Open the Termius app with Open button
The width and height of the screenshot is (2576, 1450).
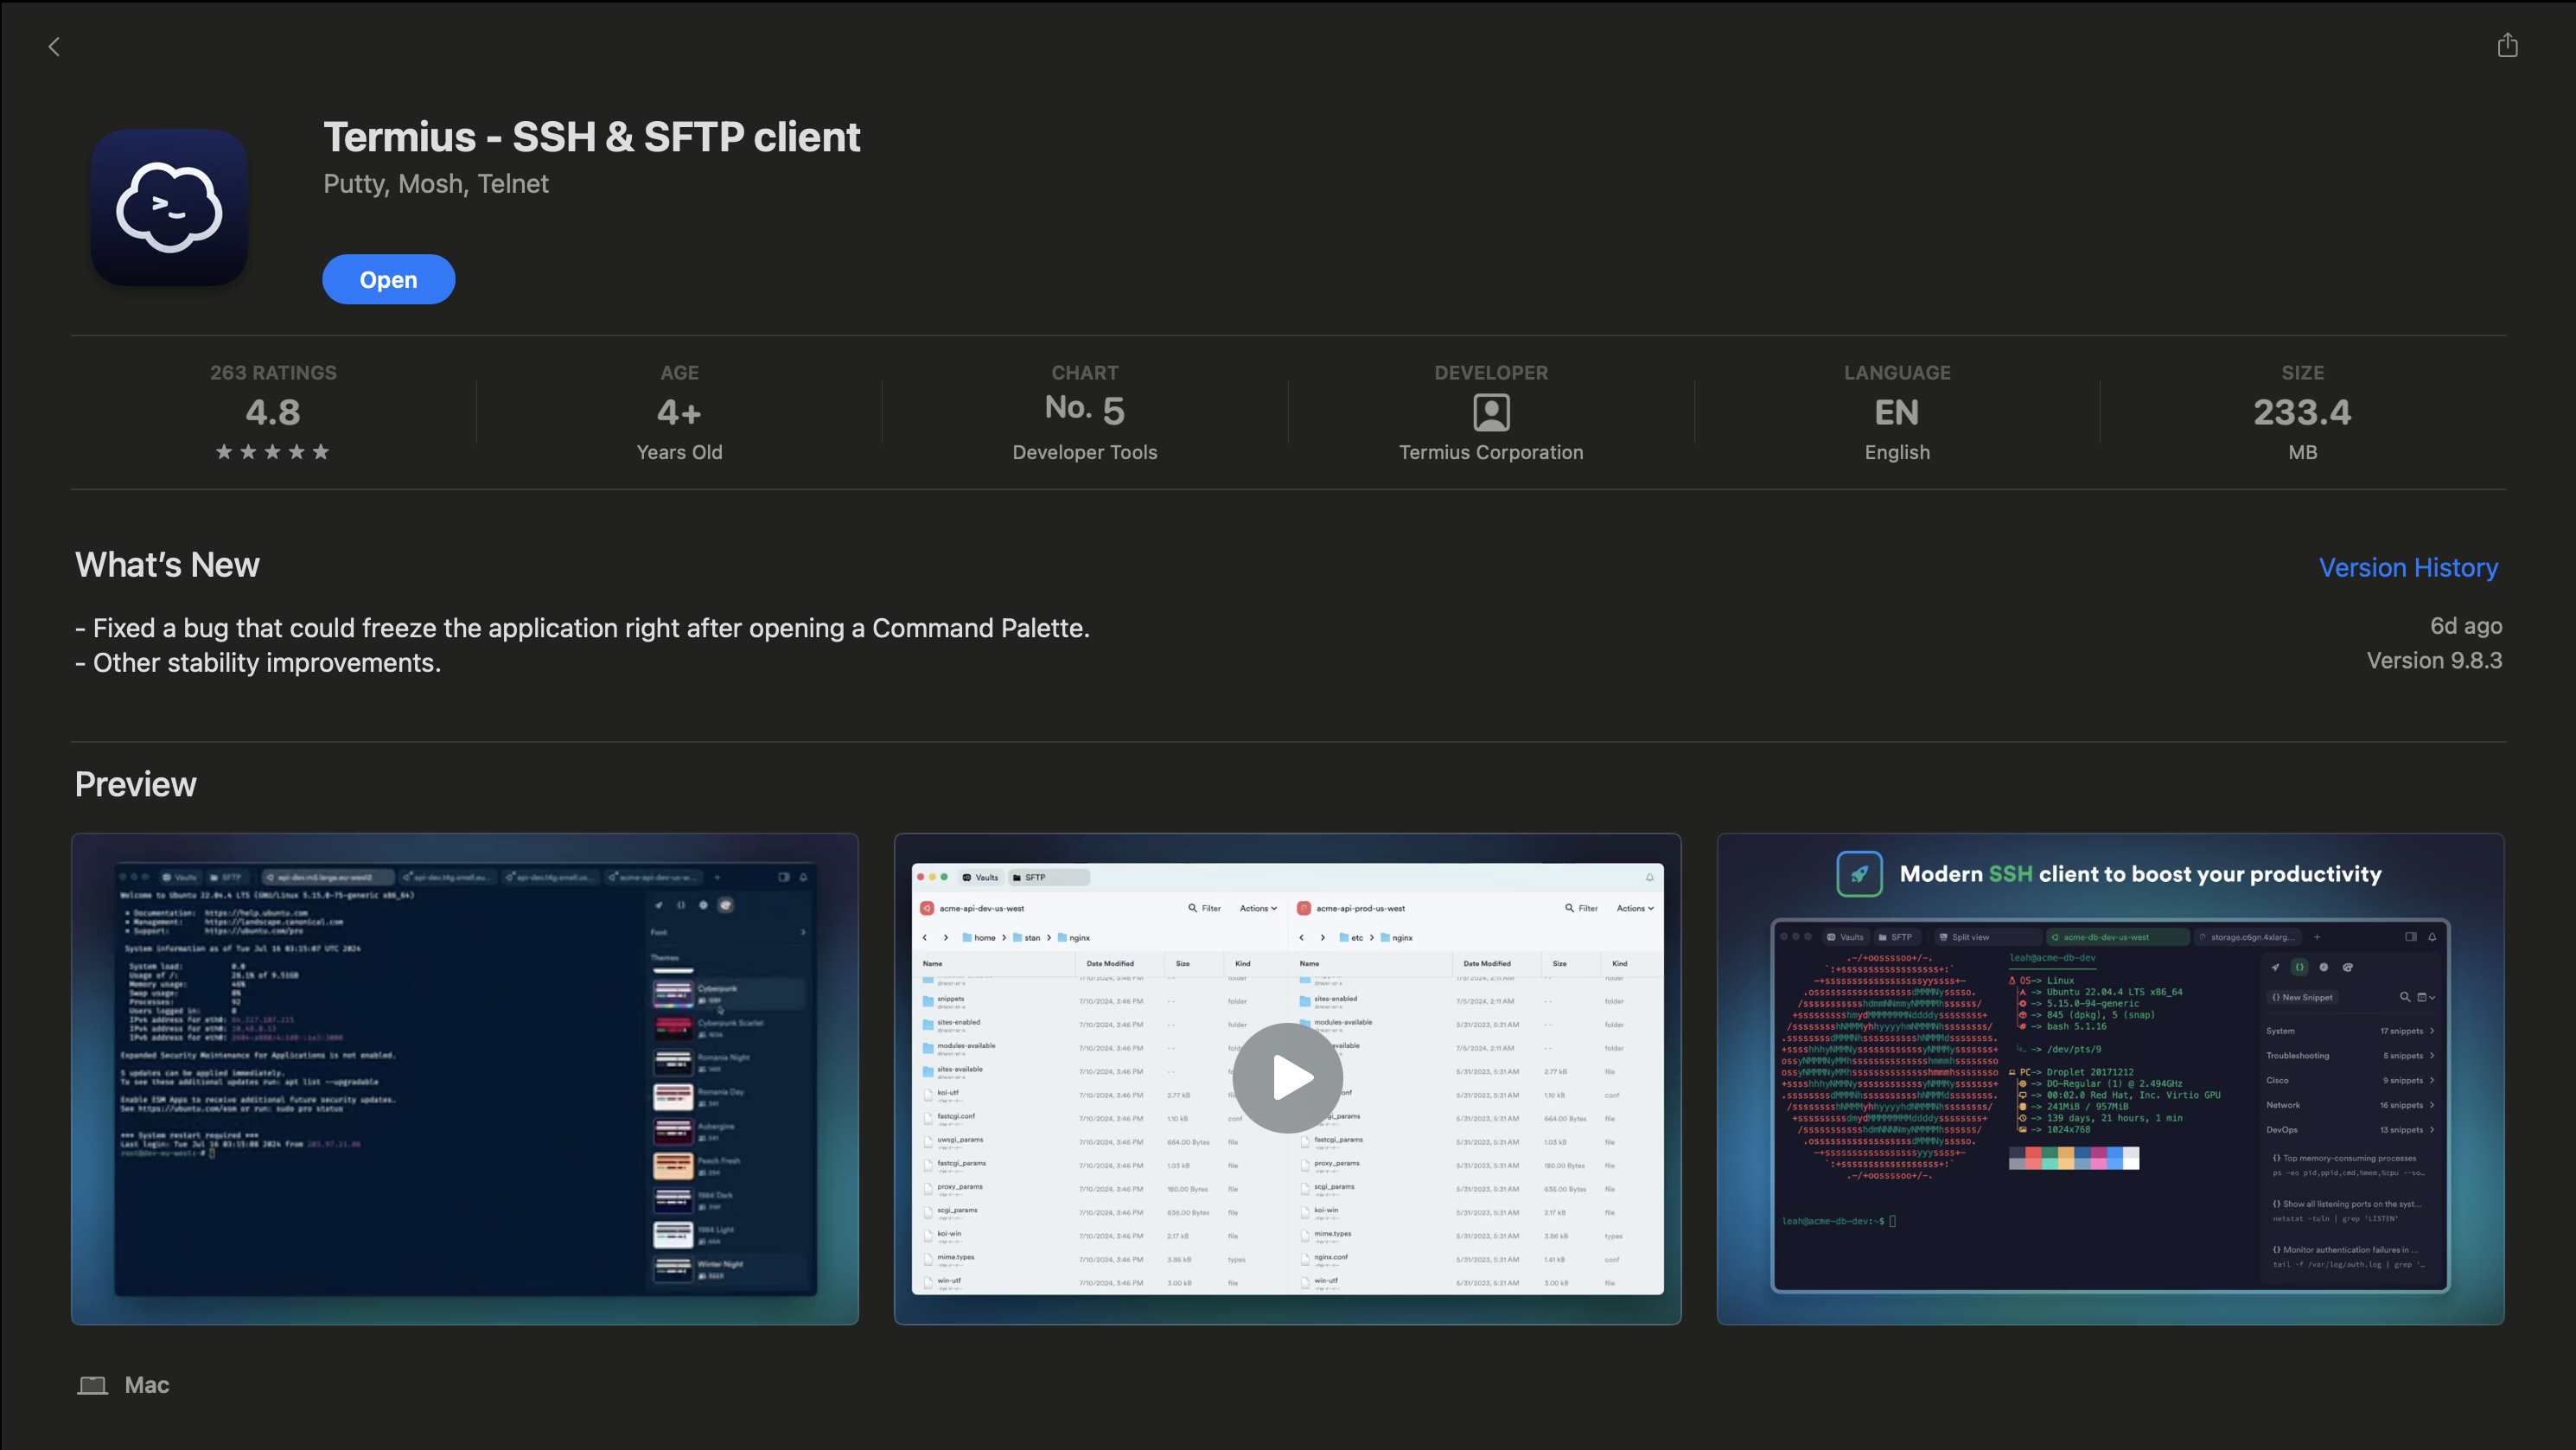[x=388, y=280]
